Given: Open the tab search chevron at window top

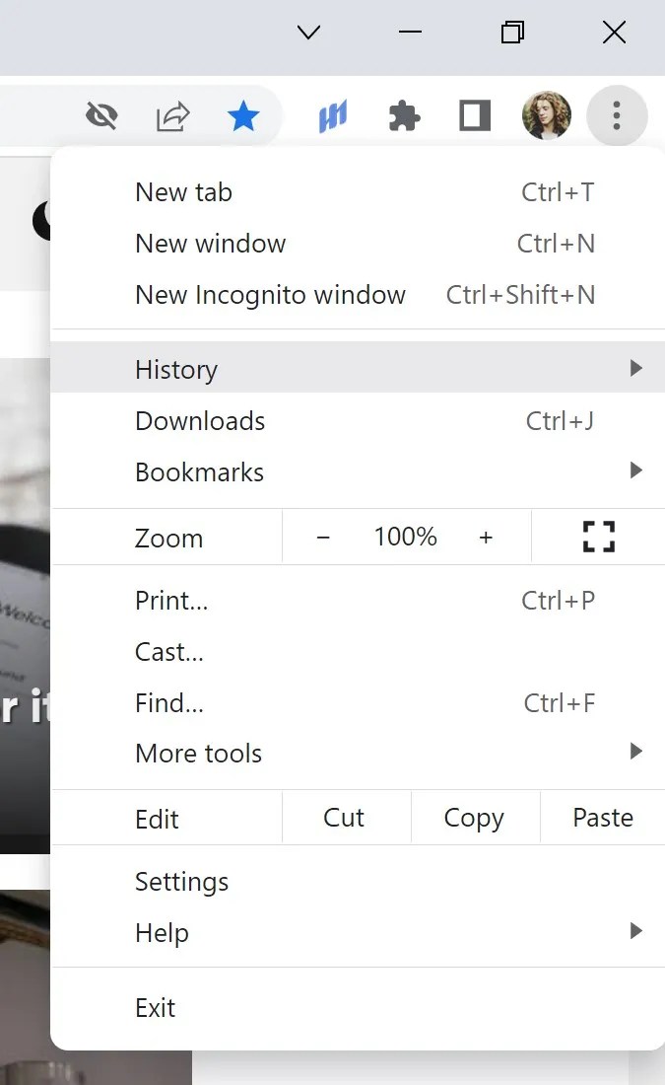Looking at the screenshot, I should pyautogui.click(x=307, y=32).
